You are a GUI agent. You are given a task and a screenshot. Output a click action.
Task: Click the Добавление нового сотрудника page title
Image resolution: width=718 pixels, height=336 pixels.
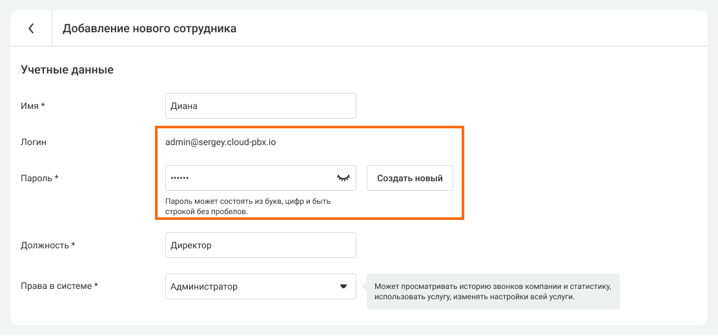tap(149, 28)
